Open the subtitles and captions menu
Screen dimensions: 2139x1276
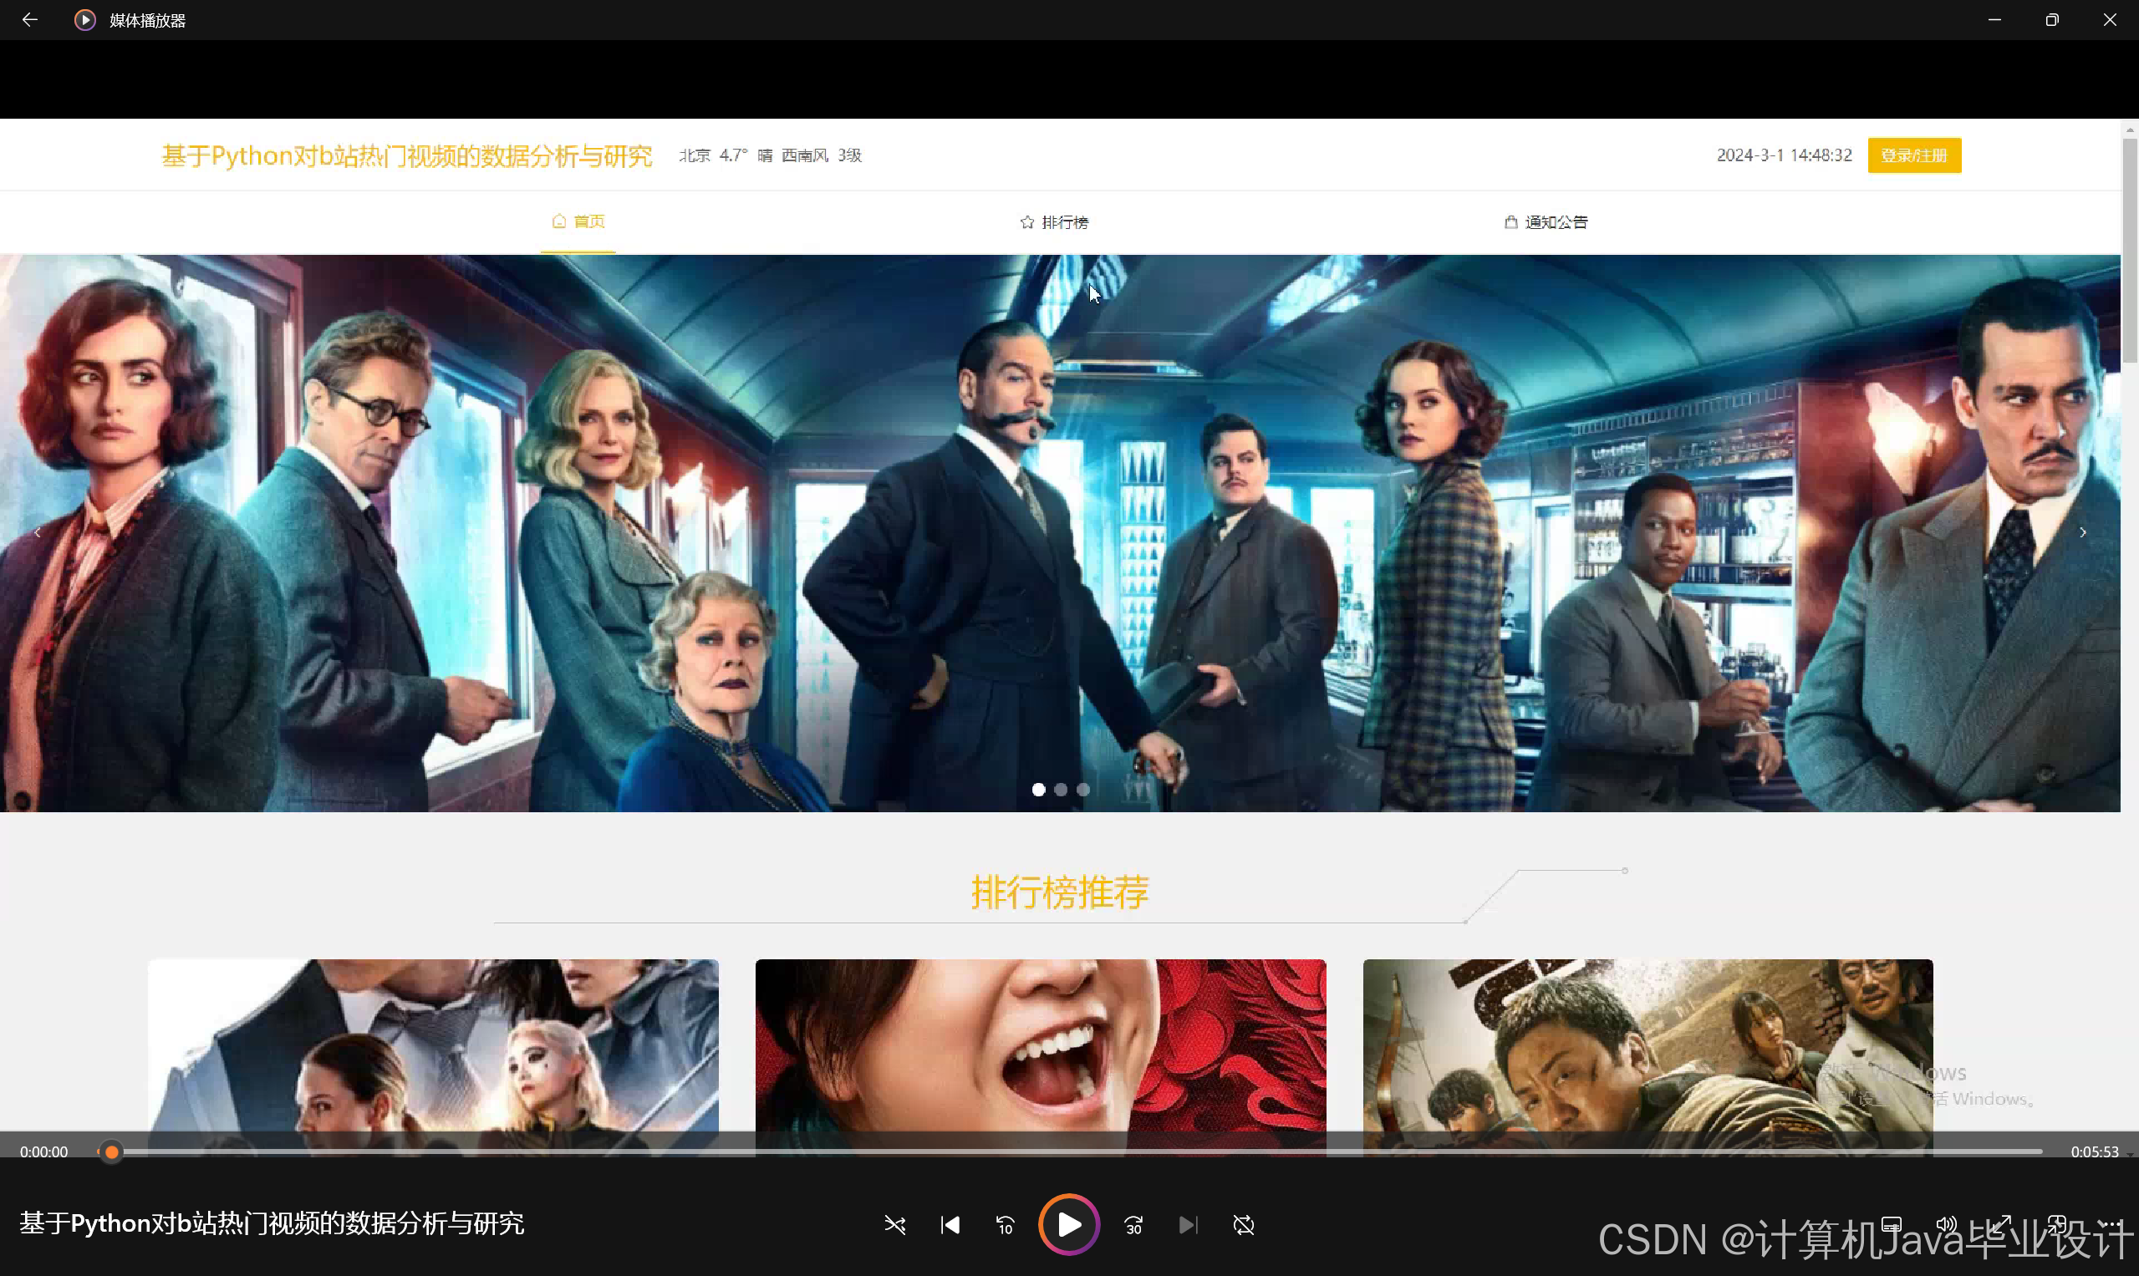click(1892, 1224)
